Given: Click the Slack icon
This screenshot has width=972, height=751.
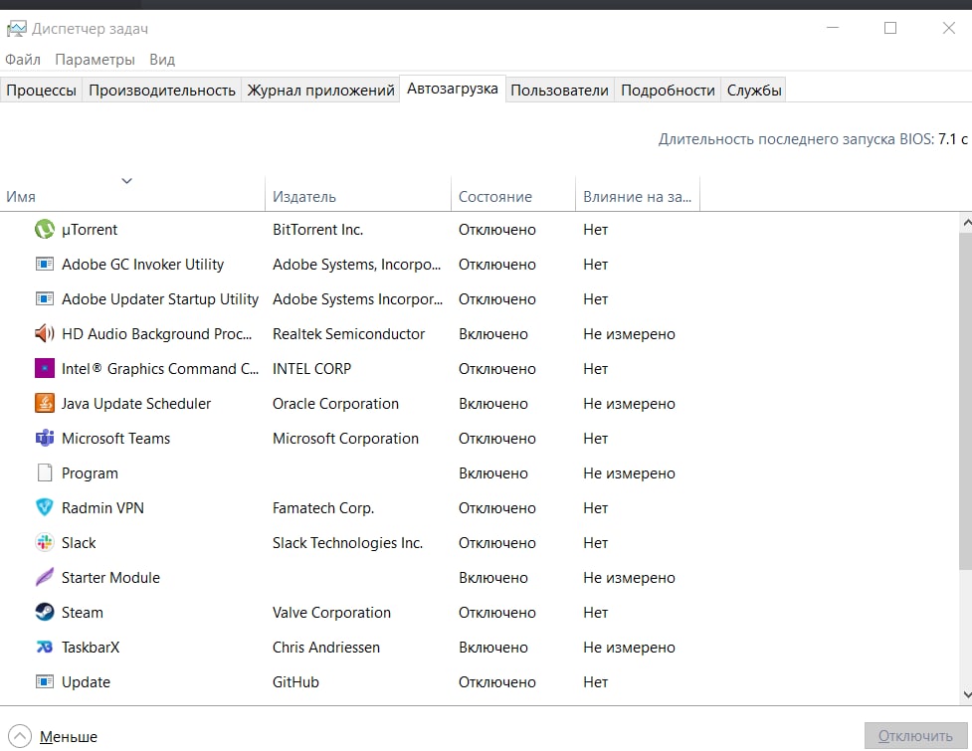Looking at the screenshot, I should (x=45, y=542).
